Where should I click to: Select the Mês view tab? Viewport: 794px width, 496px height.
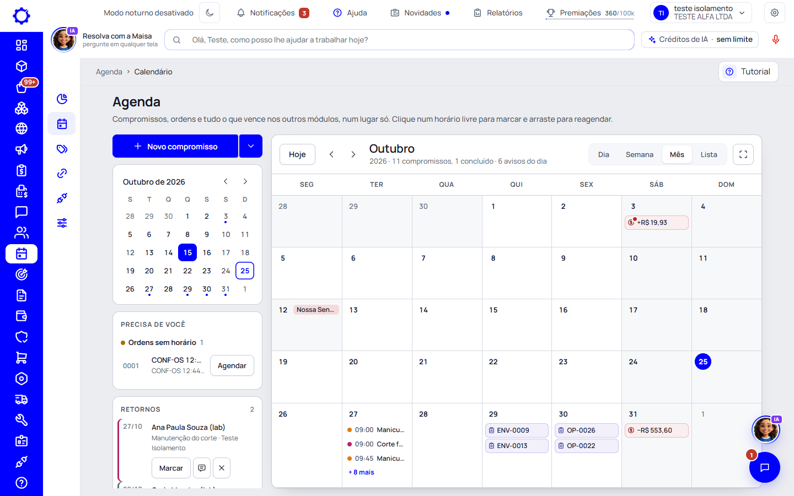677,154
